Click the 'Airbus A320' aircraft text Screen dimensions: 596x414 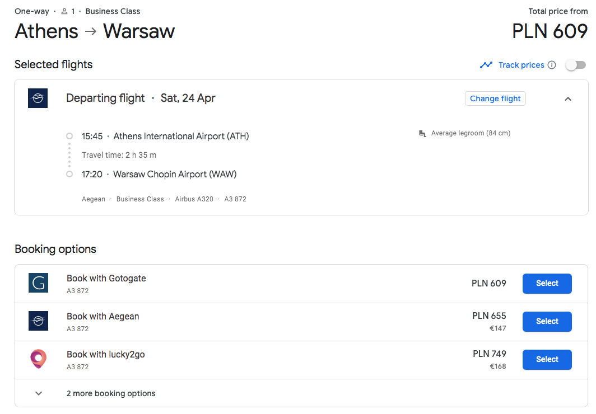194,199
